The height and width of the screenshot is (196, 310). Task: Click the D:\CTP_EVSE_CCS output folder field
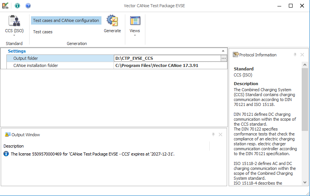tap(167, 58)
